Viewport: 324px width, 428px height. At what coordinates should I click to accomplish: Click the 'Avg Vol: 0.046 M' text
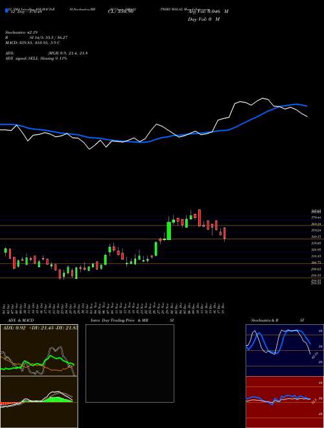(208, 12)
